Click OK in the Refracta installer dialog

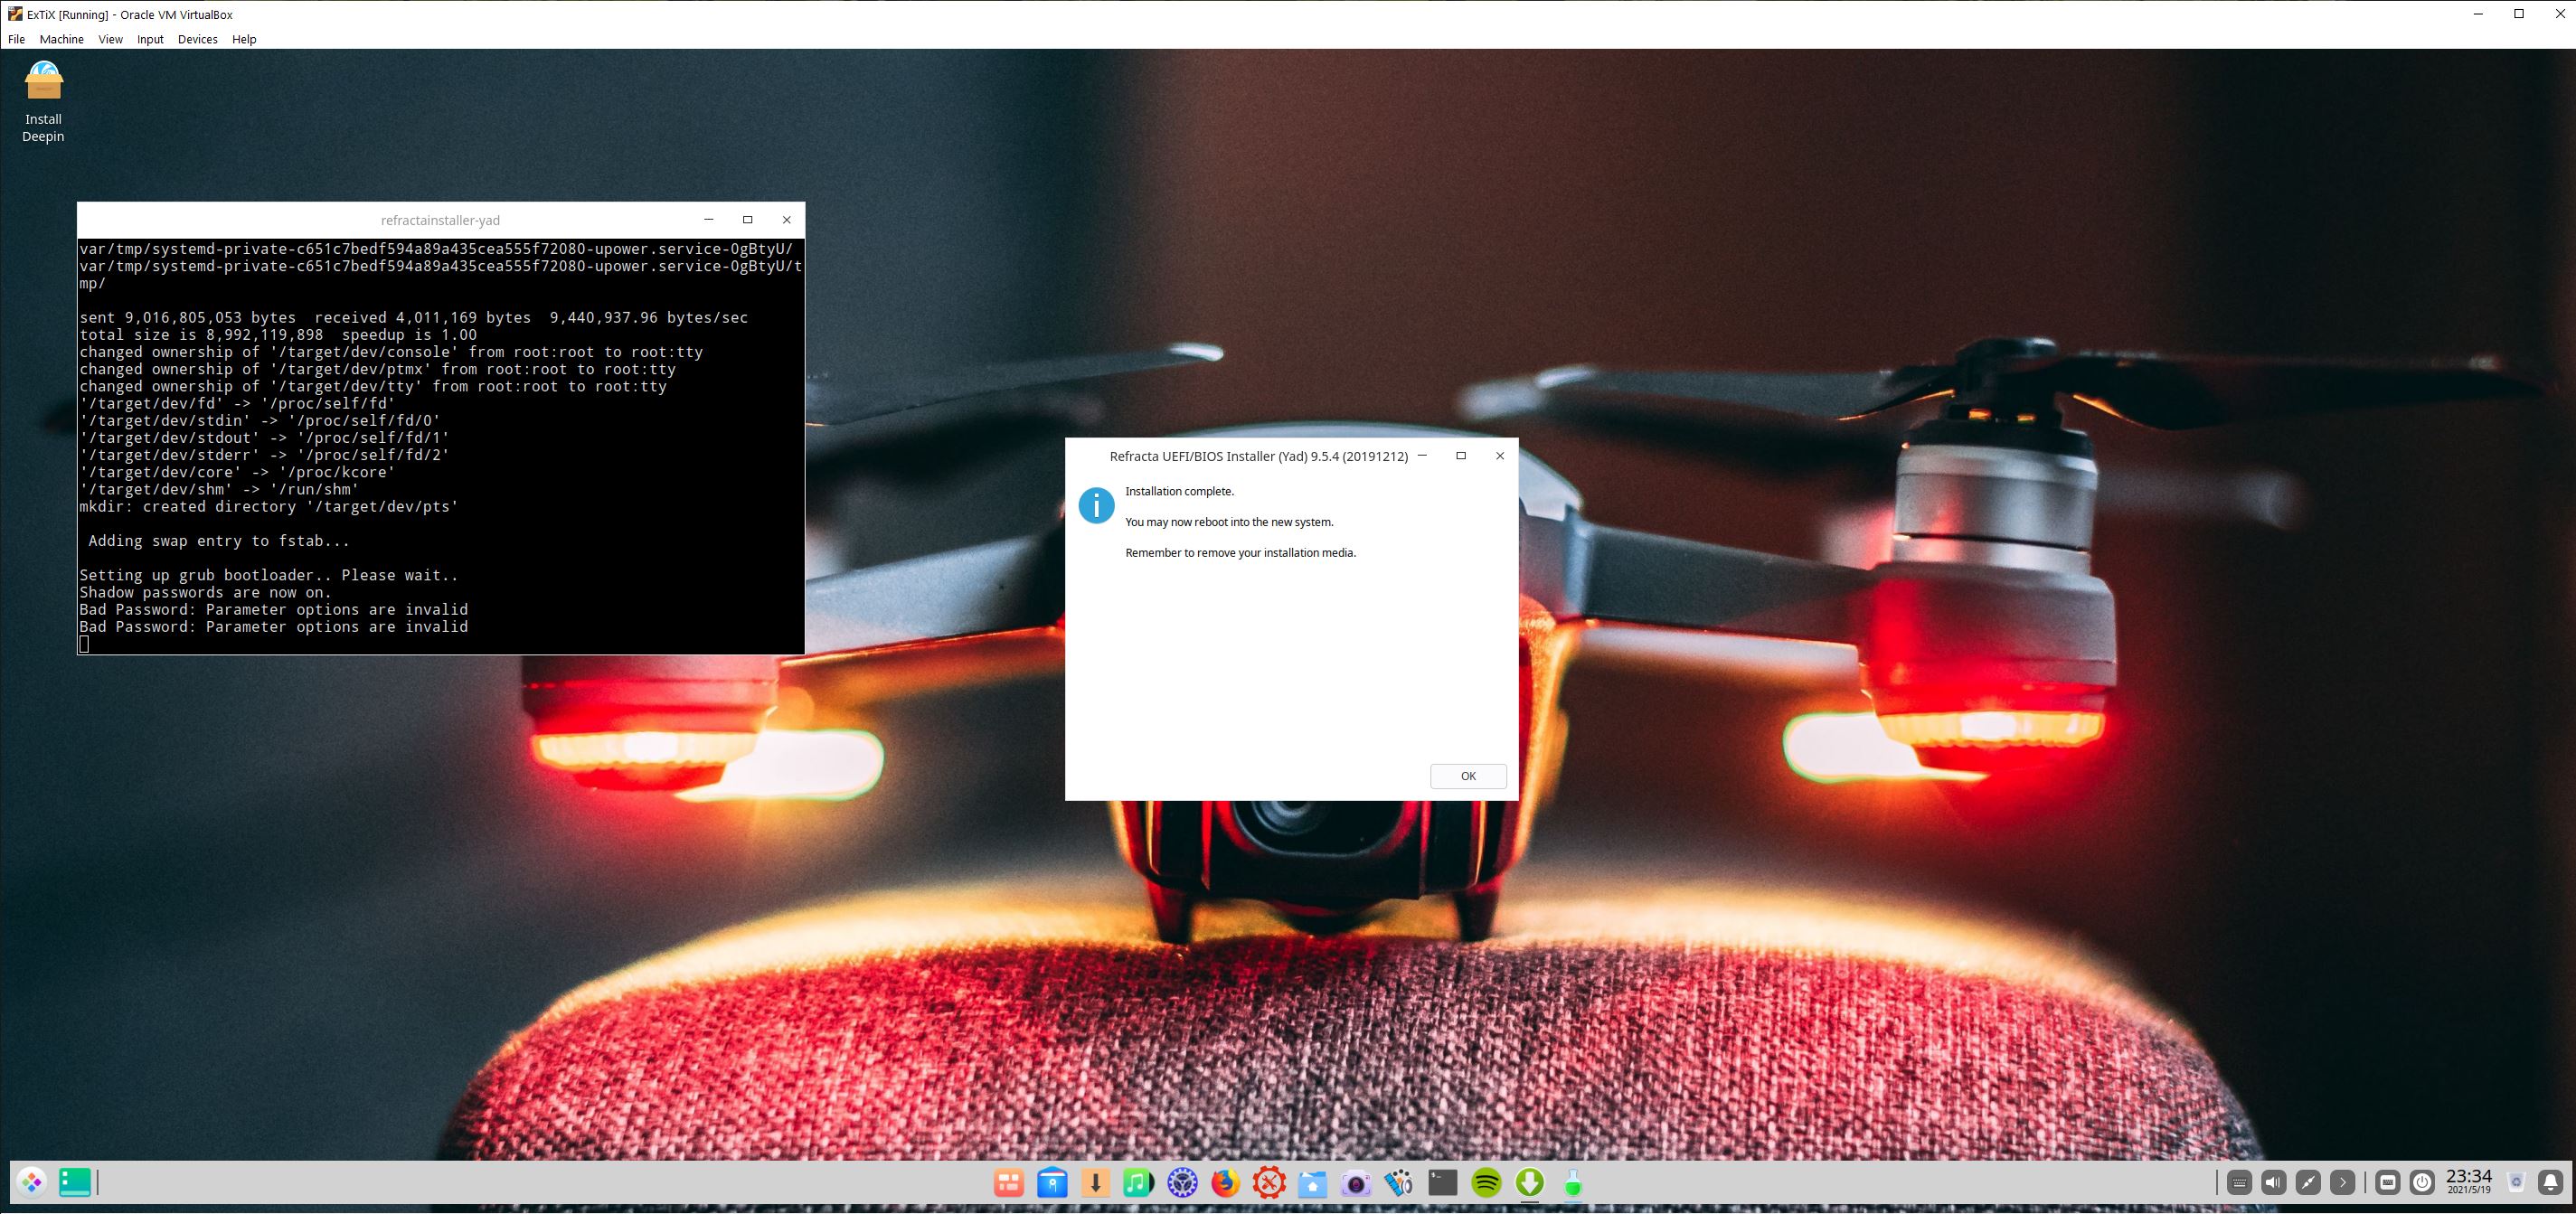(1468, 776)
